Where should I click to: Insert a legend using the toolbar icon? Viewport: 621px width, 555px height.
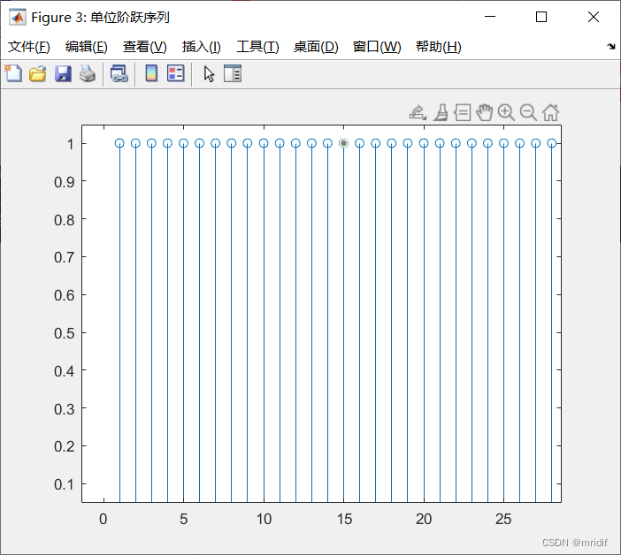(176, 73)
